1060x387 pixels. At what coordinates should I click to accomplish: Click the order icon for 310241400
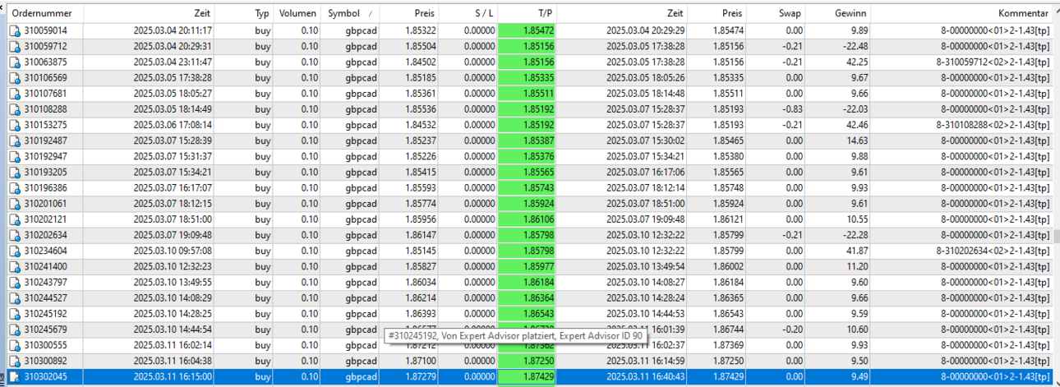point(15,267)
